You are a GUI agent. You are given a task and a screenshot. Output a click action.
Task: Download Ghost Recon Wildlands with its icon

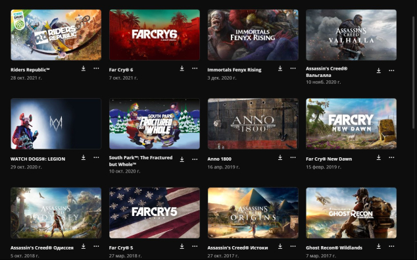coord(378,246)
